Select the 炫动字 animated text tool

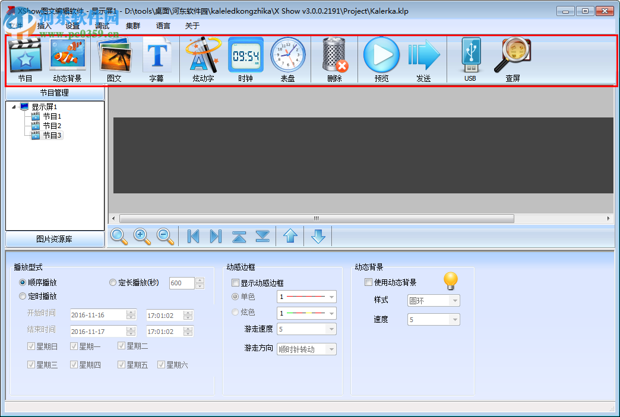pyautogui.click(x=202, y=56)
